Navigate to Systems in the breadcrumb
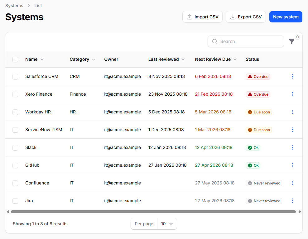 [14, 5]
